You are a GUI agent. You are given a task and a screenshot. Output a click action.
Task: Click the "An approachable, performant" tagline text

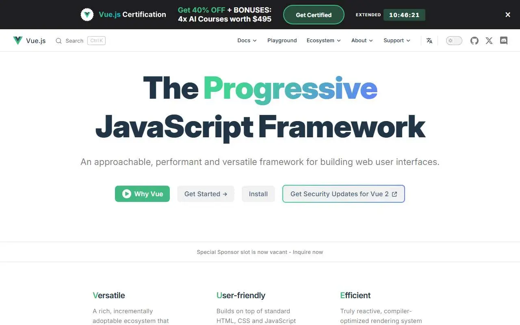pyautogui.click(x=260, y=162)
